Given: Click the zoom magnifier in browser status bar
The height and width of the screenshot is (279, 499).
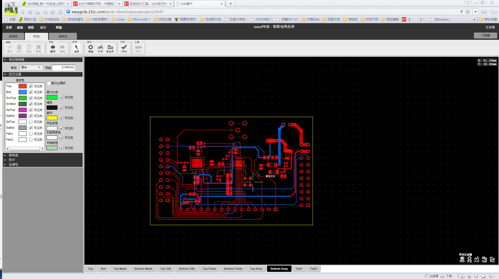Looking at the screenshot, I should (x=490, y=276).
